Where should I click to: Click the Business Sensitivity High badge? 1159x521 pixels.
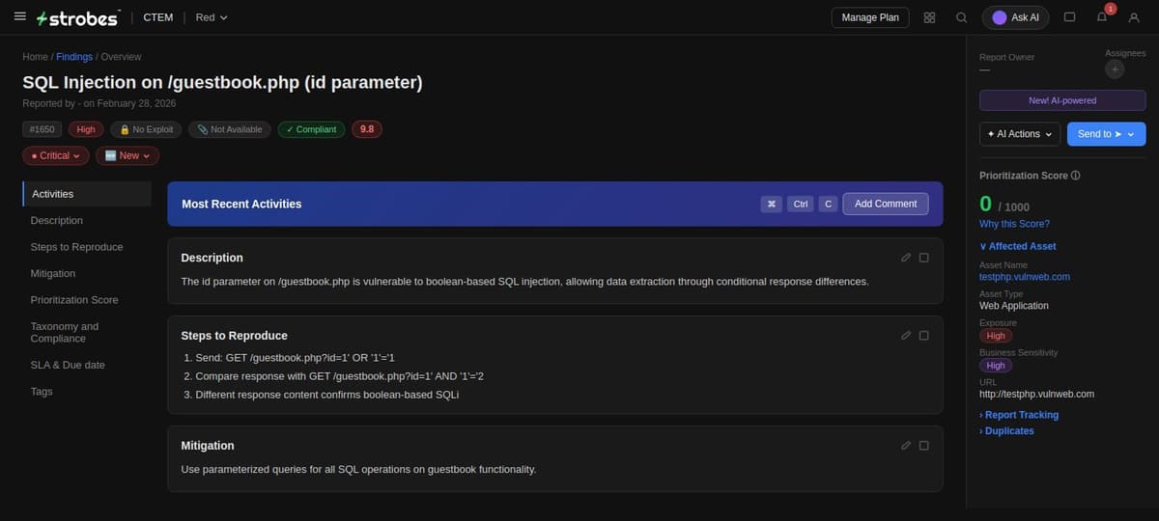tap(996, 366)
